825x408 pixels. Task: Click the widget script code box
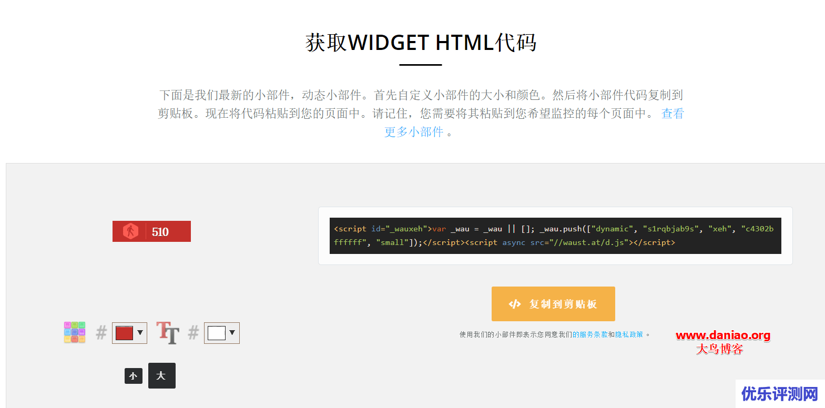pos(555,236)
